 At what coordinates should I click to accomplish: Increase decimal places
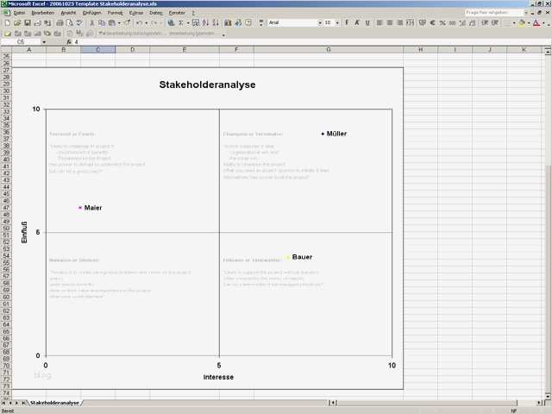(x=462, y=23)
